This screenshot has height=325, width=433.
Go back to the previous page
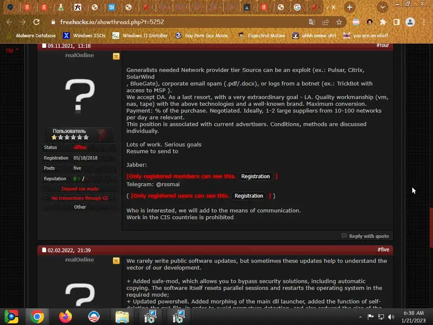tap(9, 22)
